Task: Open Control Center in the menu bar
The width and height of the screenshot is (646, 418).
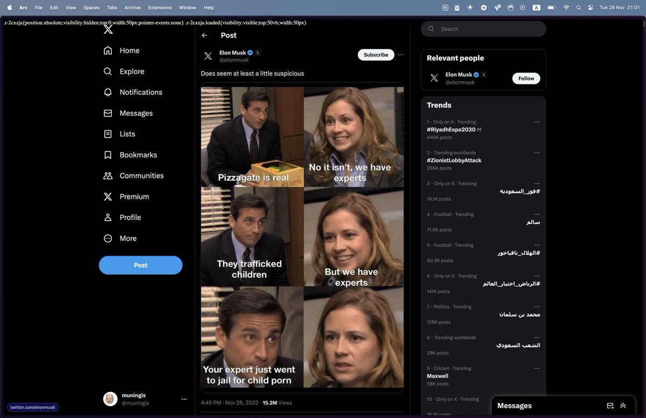Action: click(x=591, y=8)
